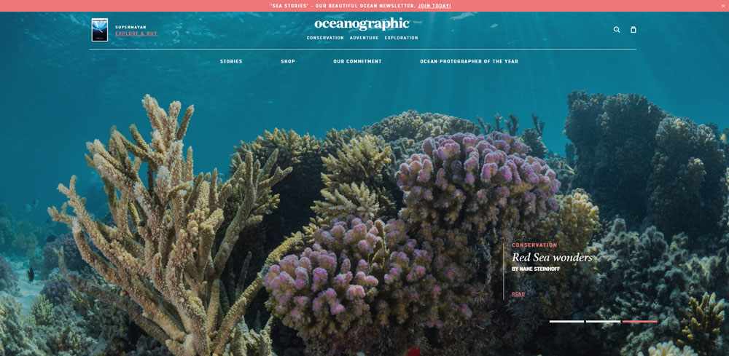Open Ocean Photographer of the Year
Image resolution: width=729 pixels, height=356 pixels.
(x=469, y=61)
